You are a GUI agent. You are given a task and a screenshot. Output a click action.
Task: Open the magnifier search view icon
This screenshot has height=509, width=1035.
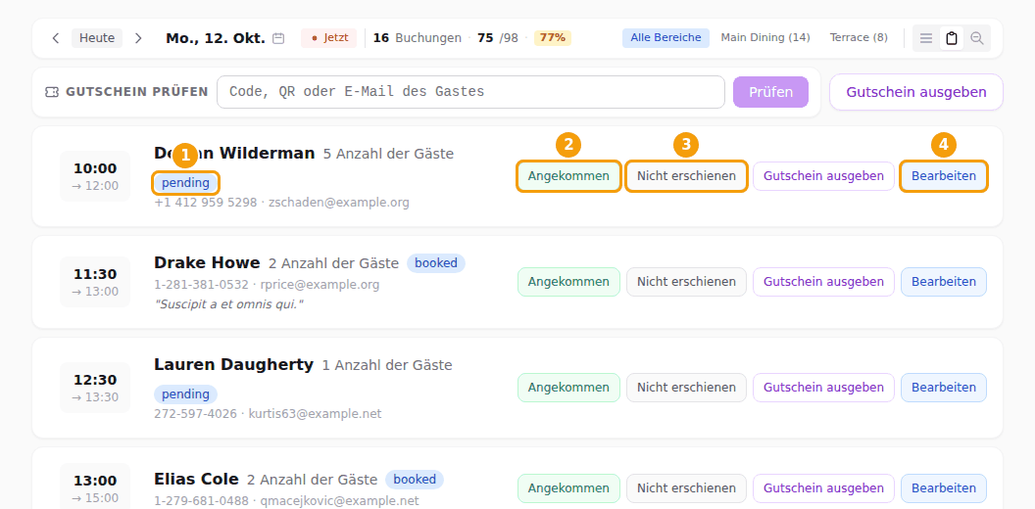click(x=977, y=38)
